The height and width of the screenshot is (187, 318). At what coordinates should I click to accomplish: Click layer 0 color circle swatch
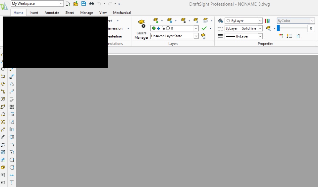tap(168, 28)
